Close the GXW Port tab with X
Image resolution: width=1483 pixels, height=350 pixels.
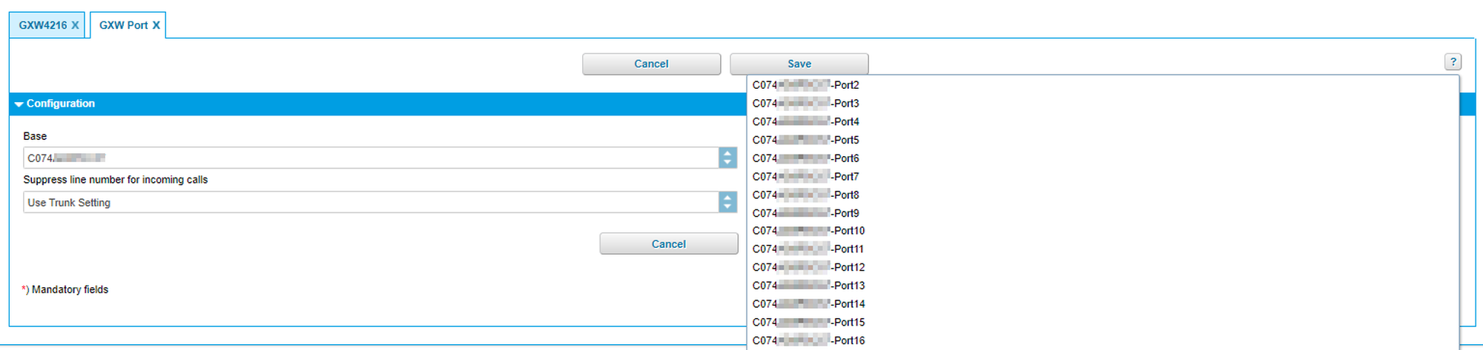[156, 25]
